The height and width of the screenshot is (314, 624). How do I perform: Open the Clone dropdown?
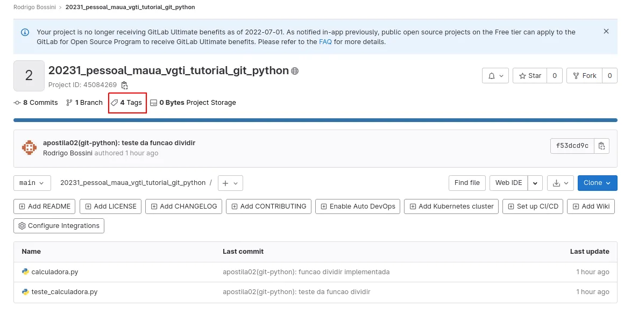point(597,183)
